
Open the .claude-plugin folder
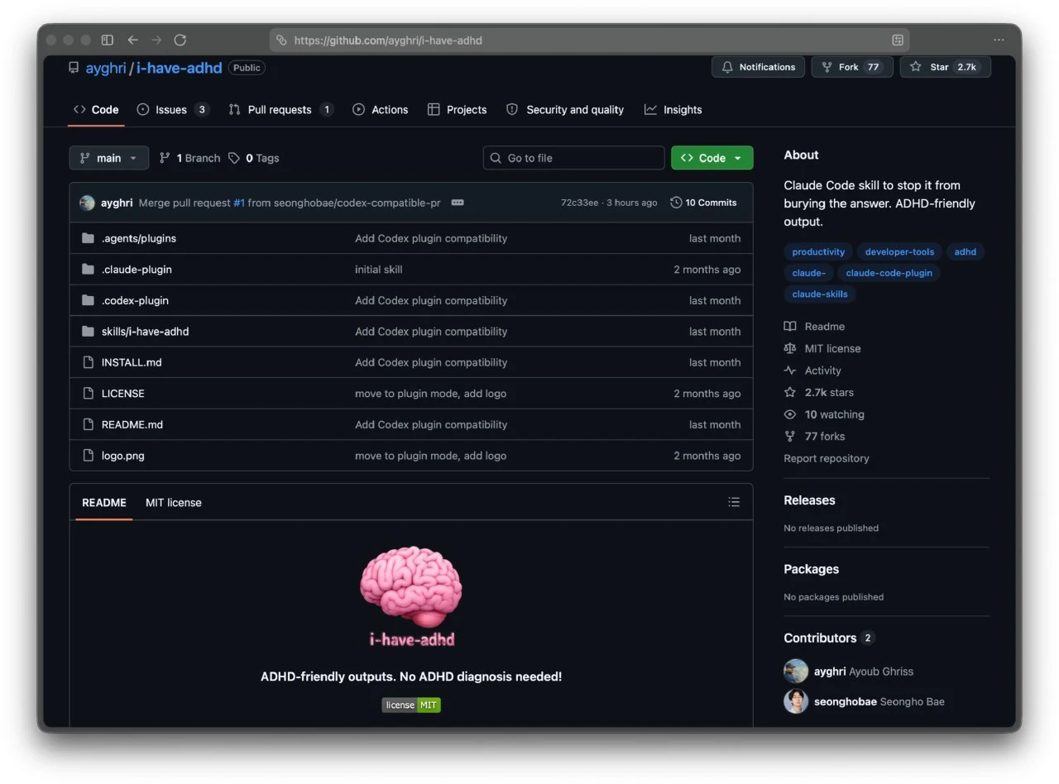137,270
